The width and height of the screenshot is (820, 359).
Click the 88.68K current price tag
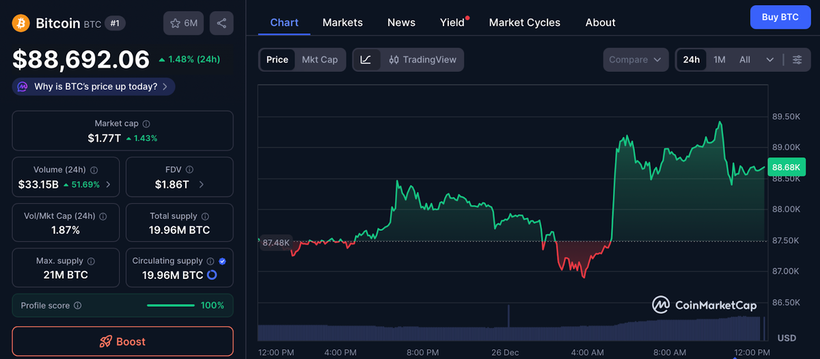[x=787, y=167]
